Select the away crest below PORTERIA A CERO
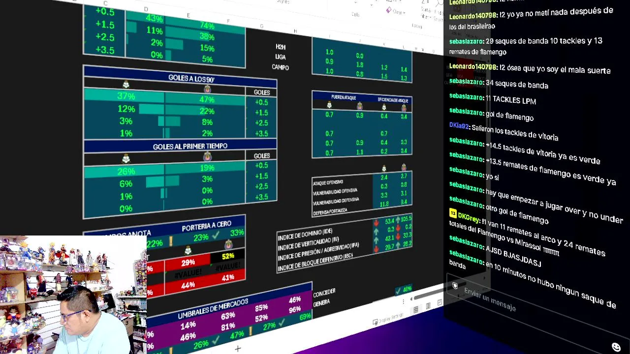 228,244
